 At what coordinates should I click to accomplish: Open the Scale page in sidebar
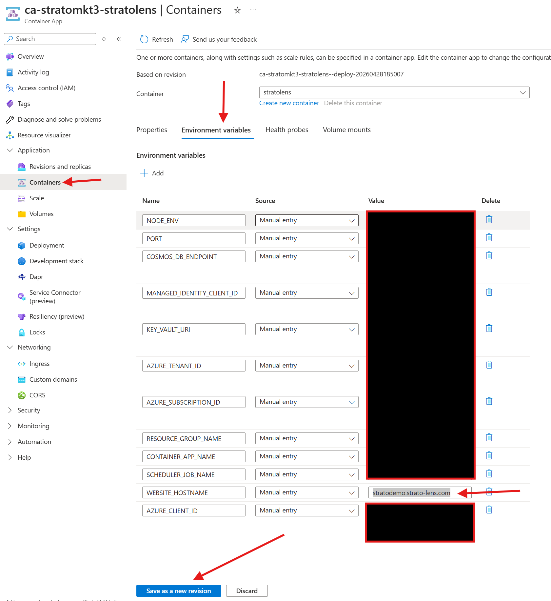pyautogui.click(x=36, y=198)
